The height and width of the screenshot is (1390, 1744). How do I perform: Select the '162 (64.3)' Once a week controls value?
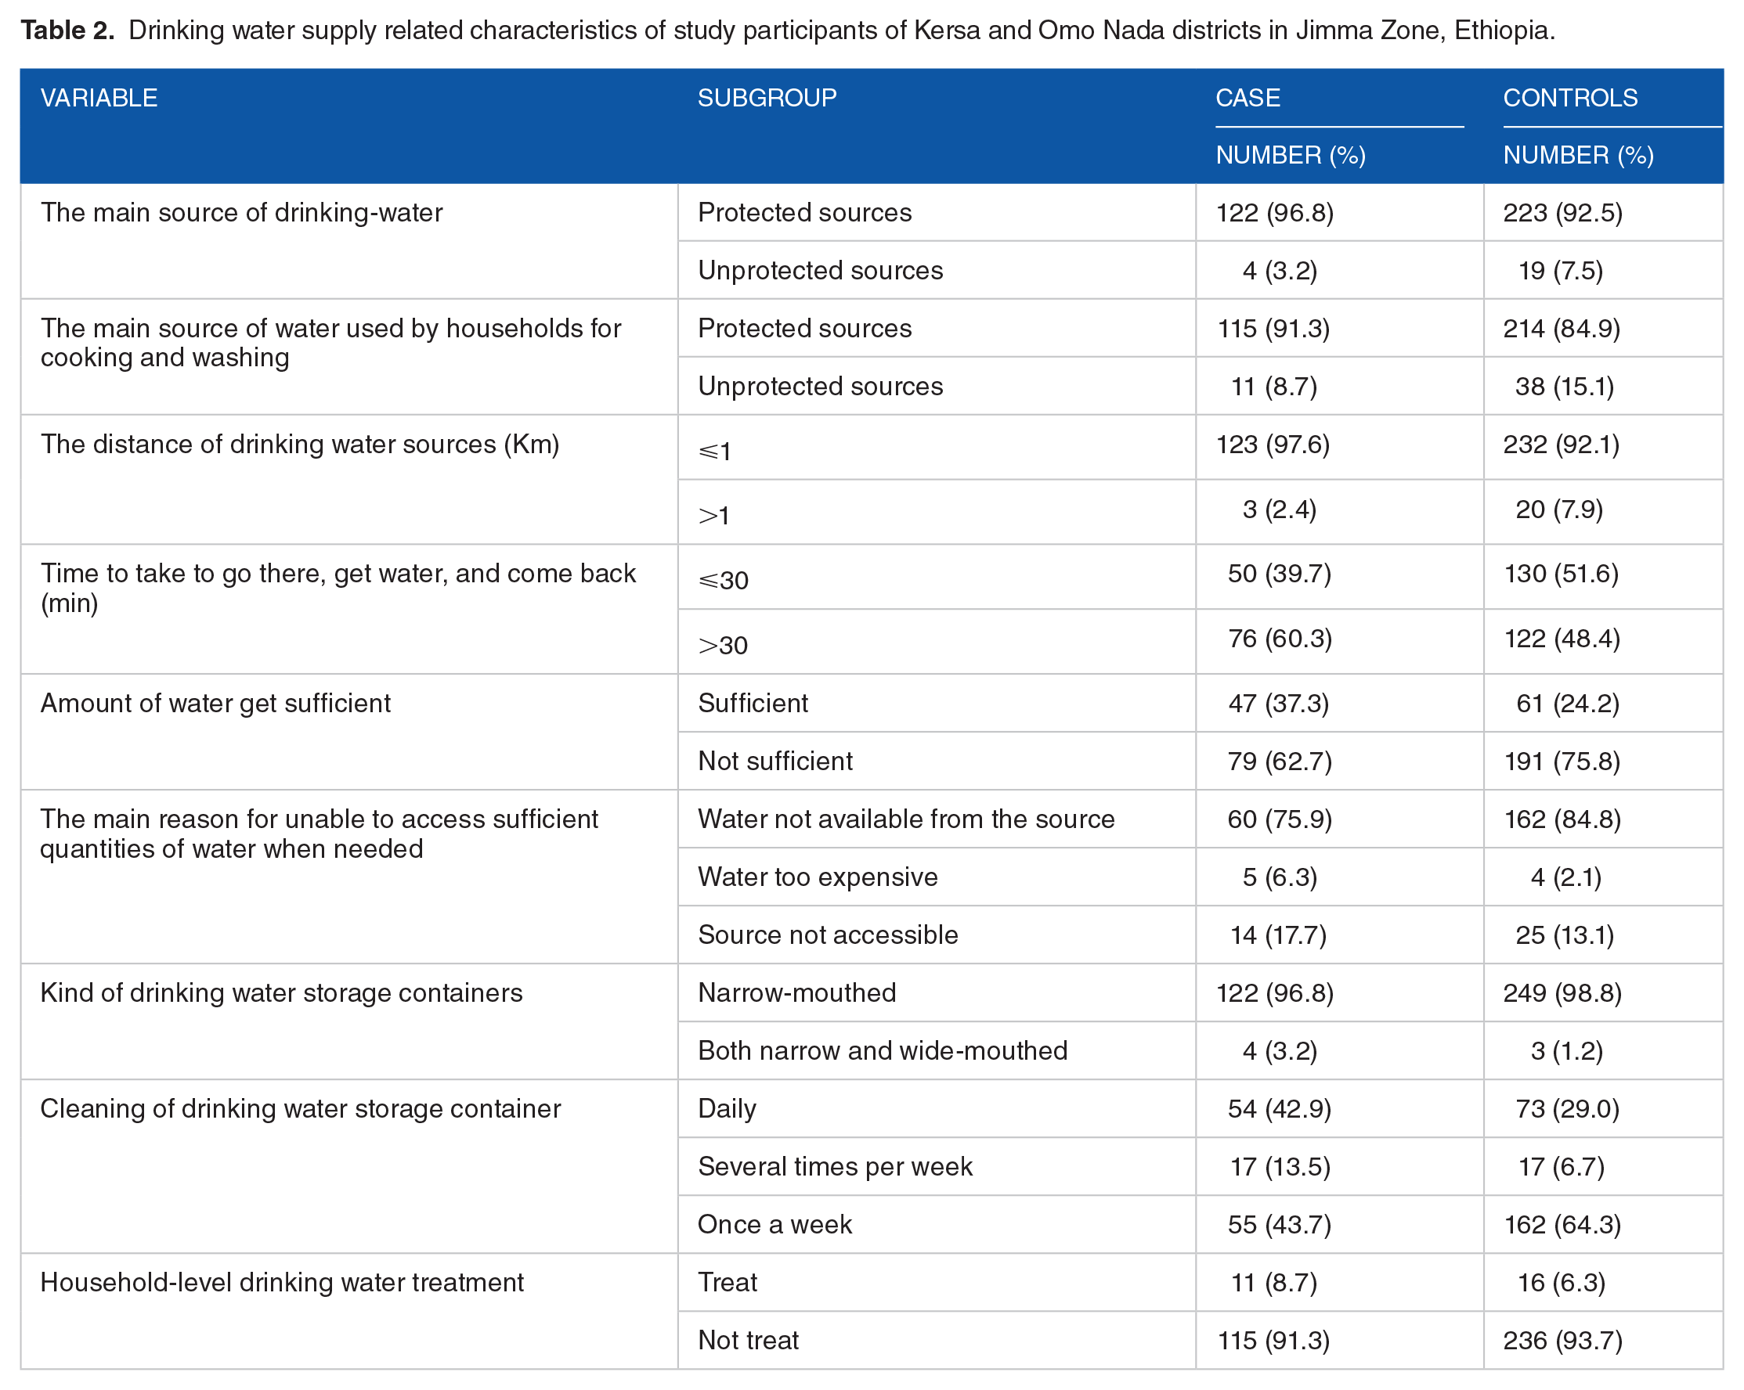tap(1562, 1225)
